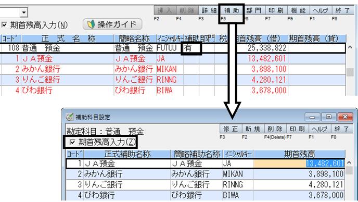Click the balance 25,338,822
This screenshot has width=358, height=202.
coord(267,48)
